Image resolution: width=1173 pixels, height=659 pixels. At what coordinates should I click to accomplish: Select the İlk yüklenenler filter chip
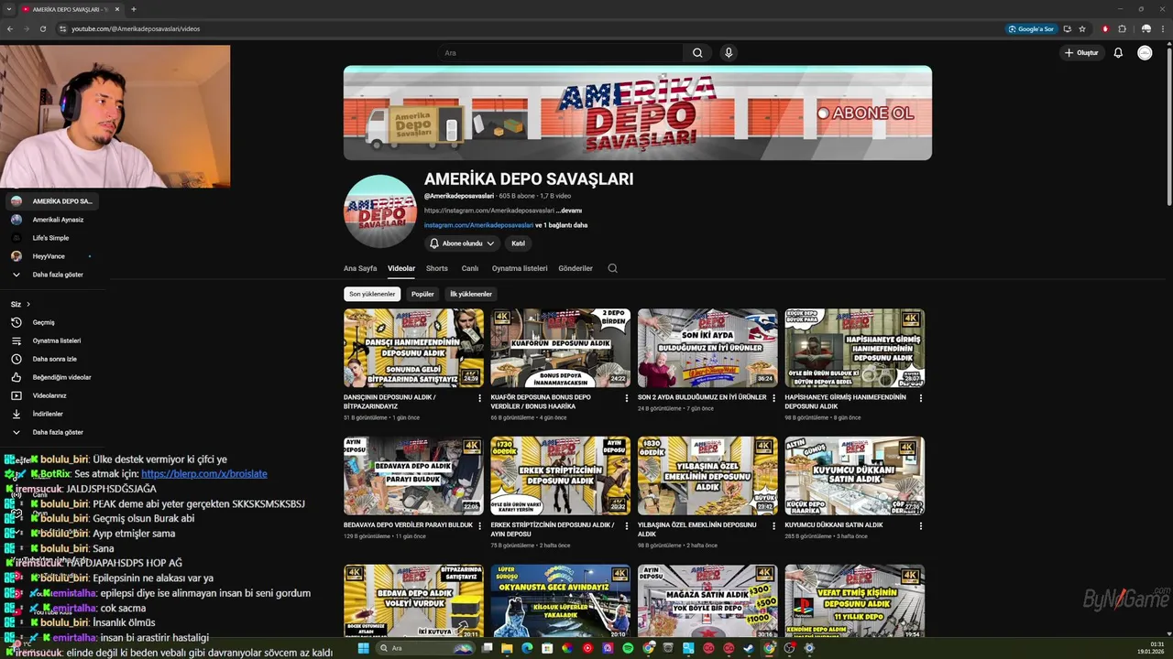coord(471,294)
